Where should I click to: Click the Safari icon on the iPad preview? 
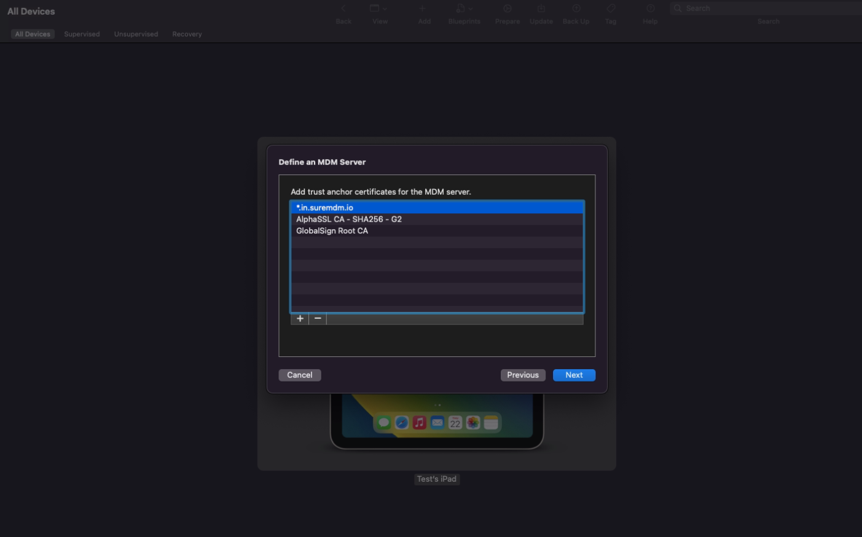coord(402,423)
